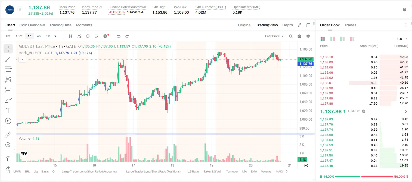Image resolution: width=412 pixels, height=182 pixels.
Task: Open the emoji sticker tool
Action: [x=8, y=121]
